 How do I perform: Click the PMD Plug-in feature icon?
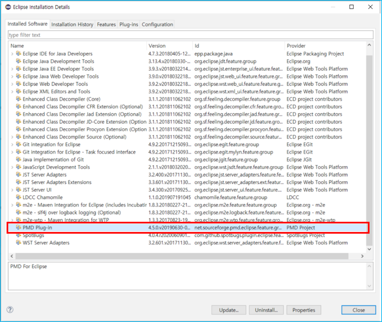[x=19, y=228]
